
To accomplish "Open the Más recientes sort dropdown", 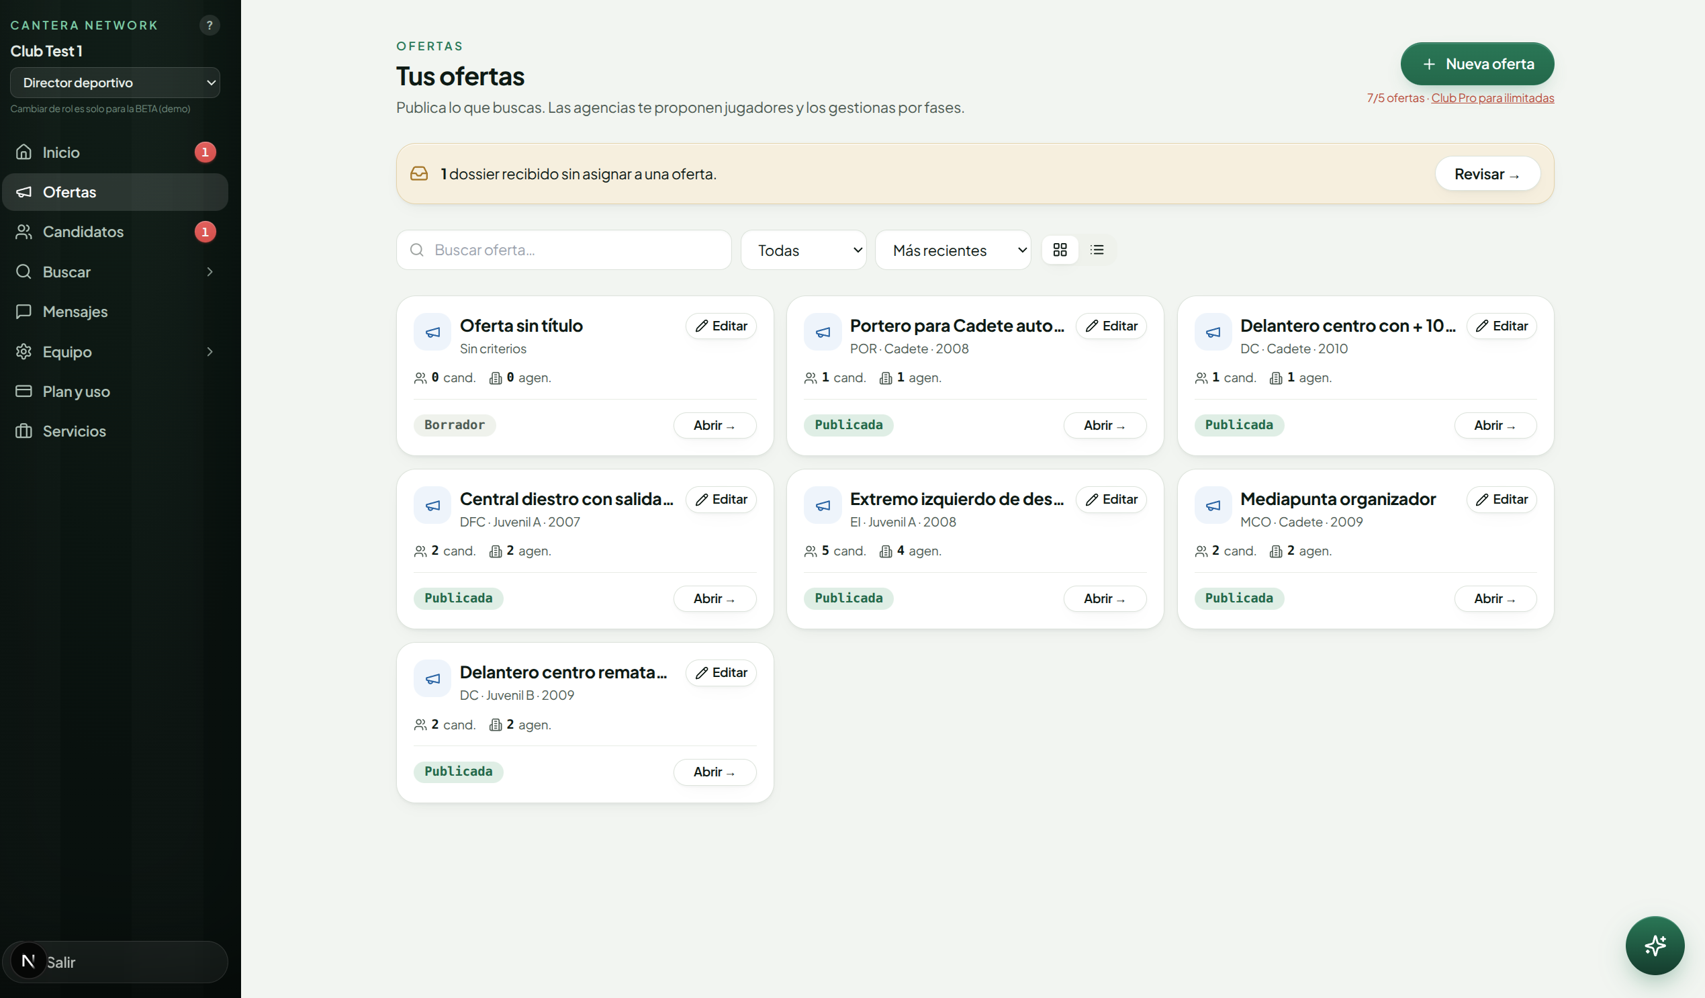I will [953, 250].
